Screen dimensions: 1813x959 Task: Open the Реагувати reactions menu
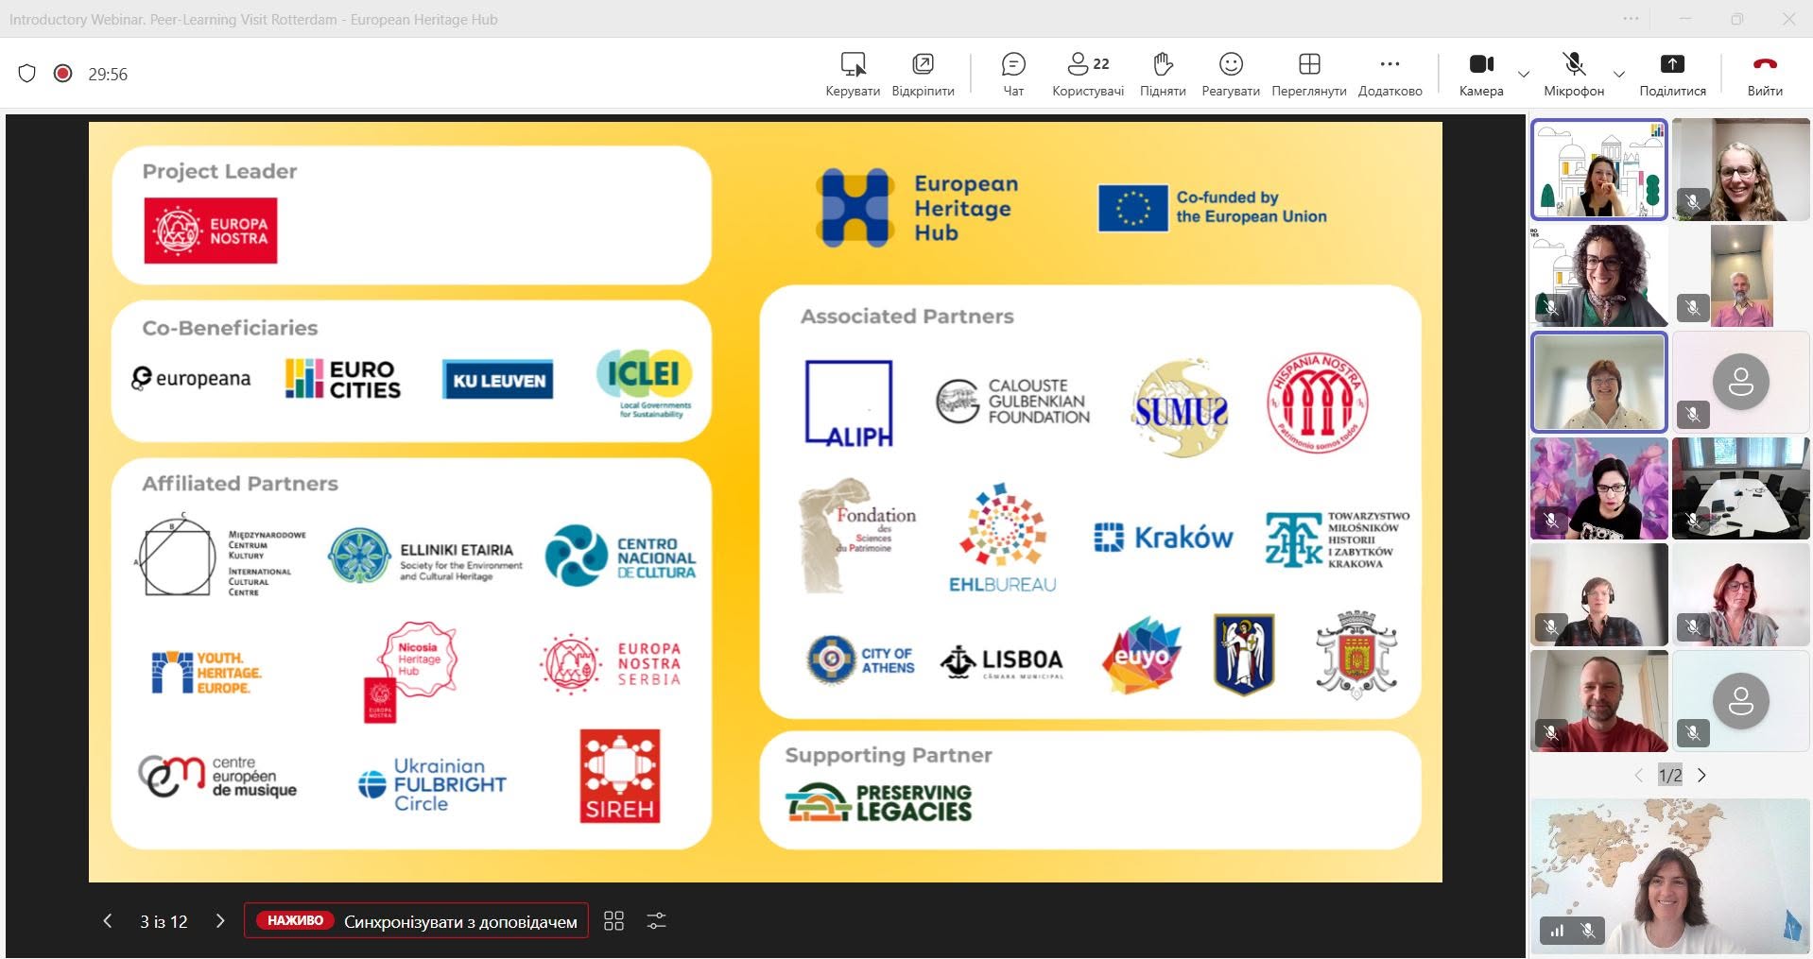(1231, 75)
